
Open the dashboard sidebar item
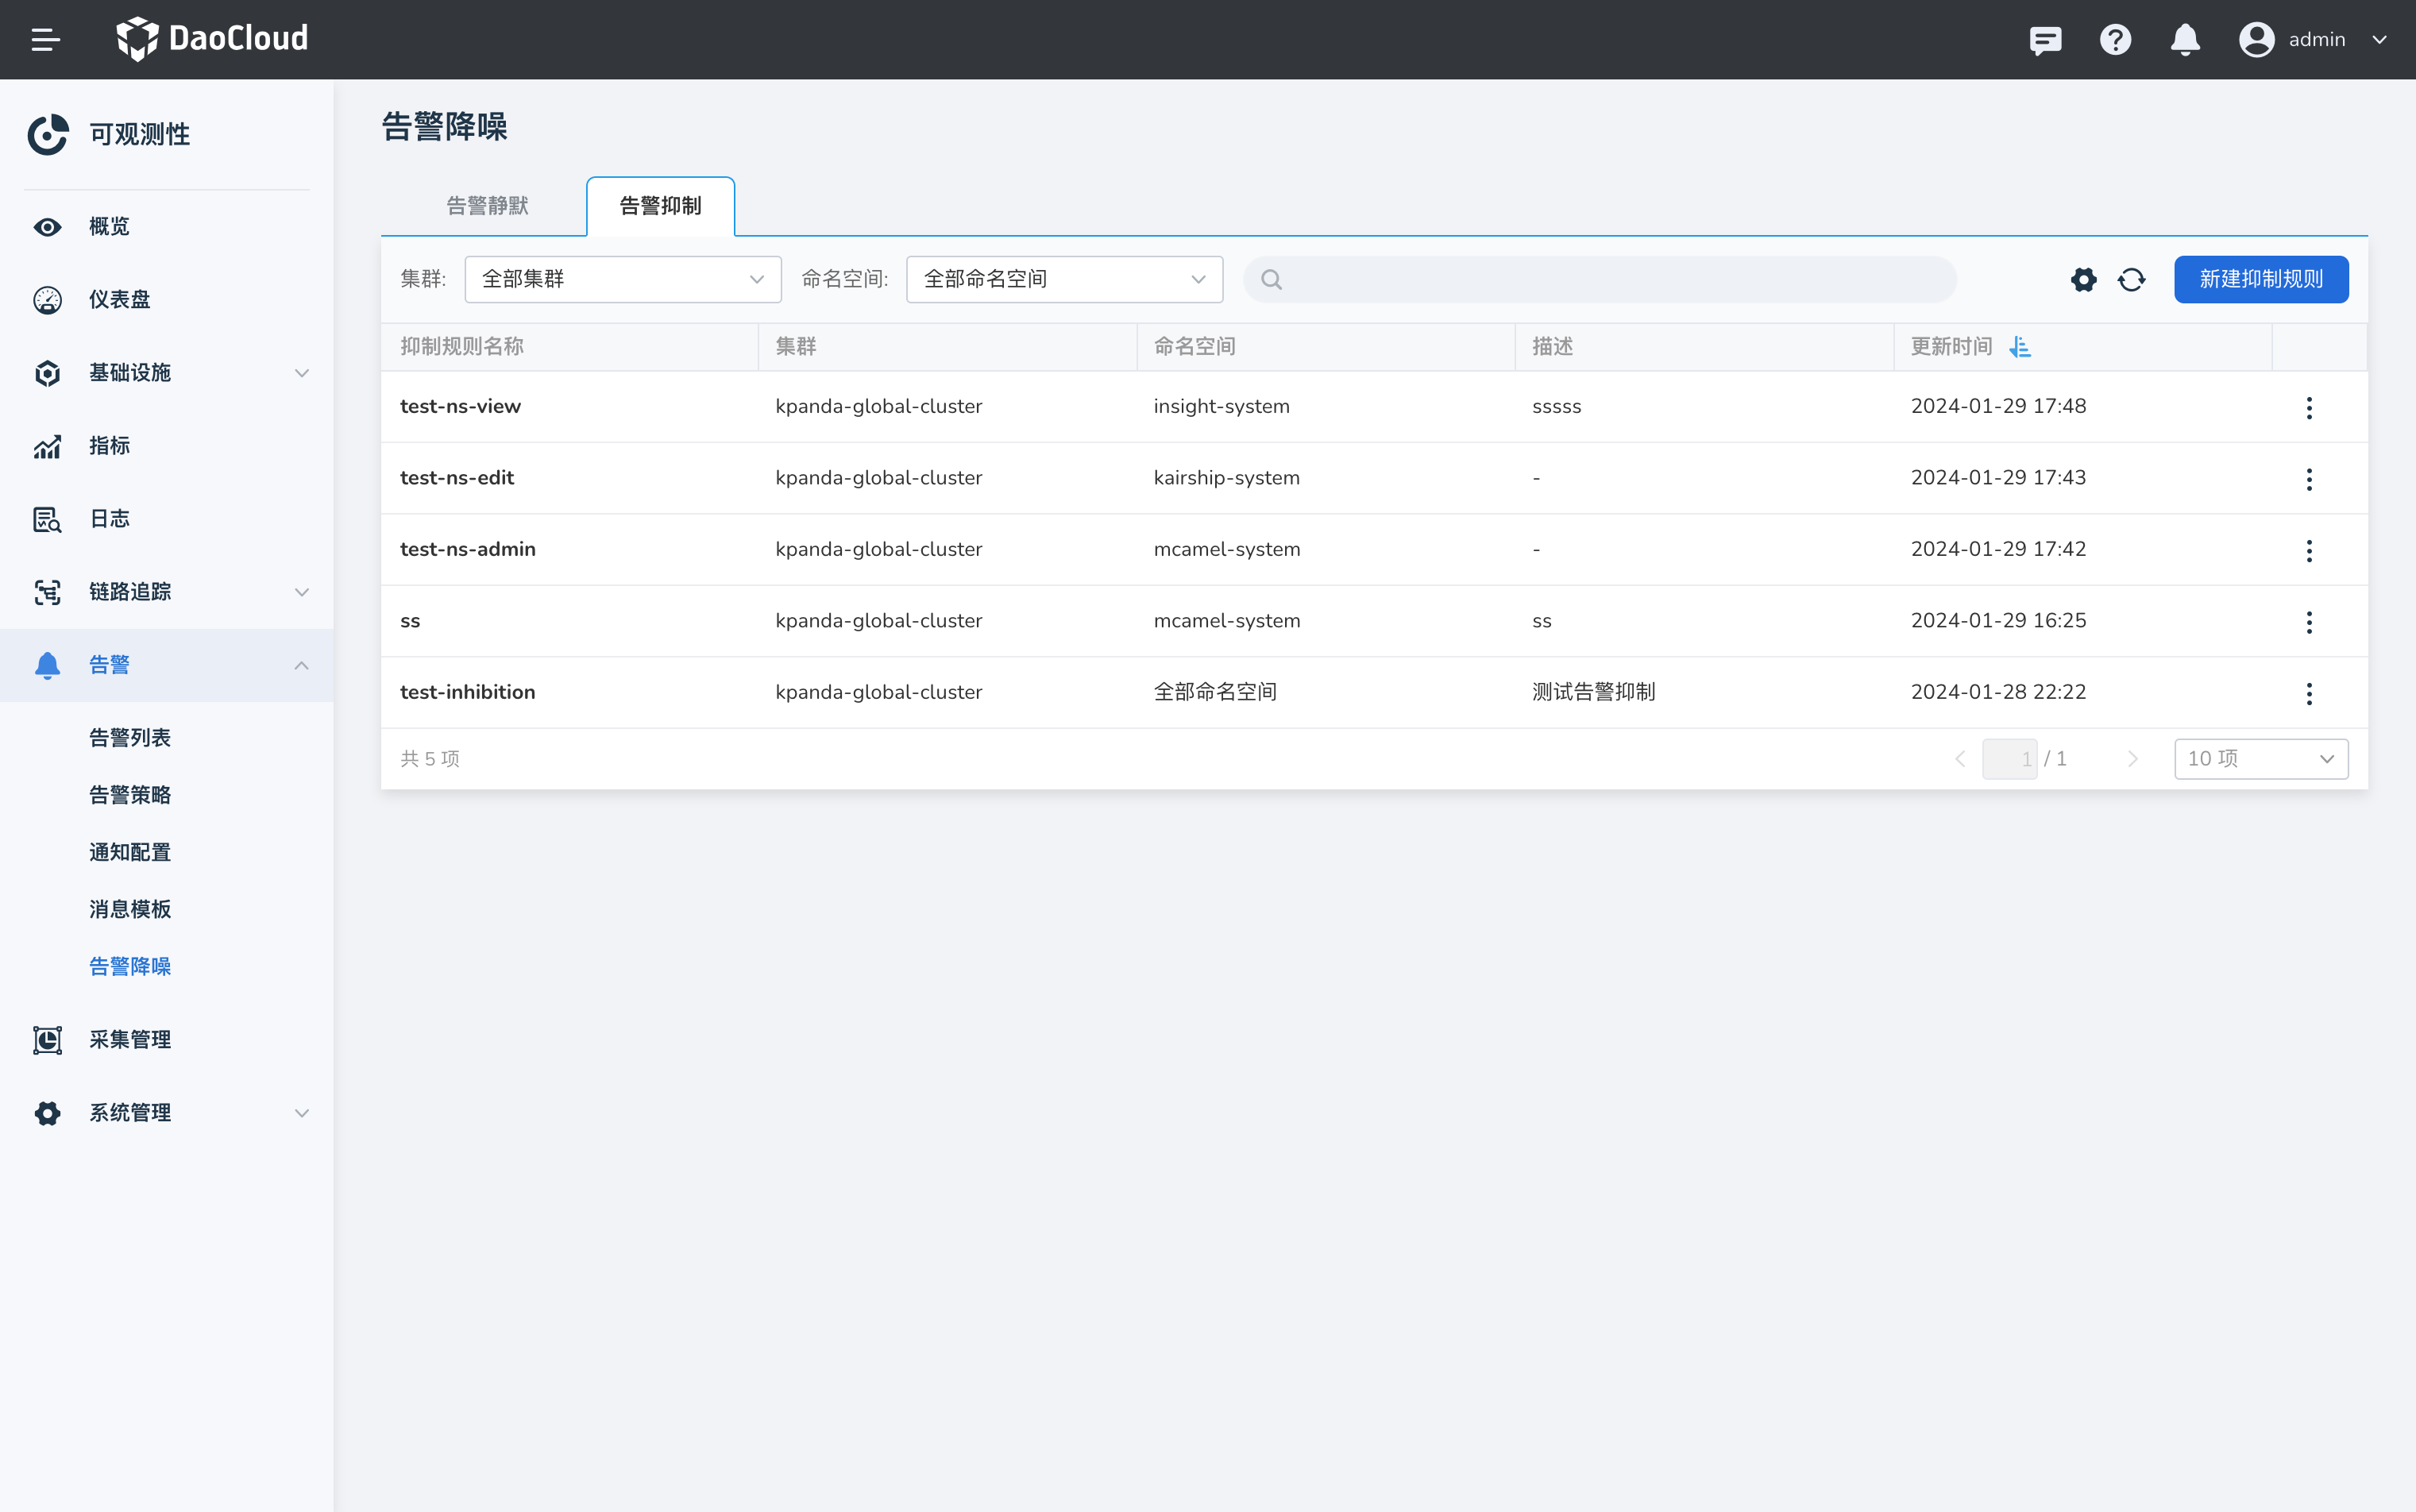tap(120, 299)
